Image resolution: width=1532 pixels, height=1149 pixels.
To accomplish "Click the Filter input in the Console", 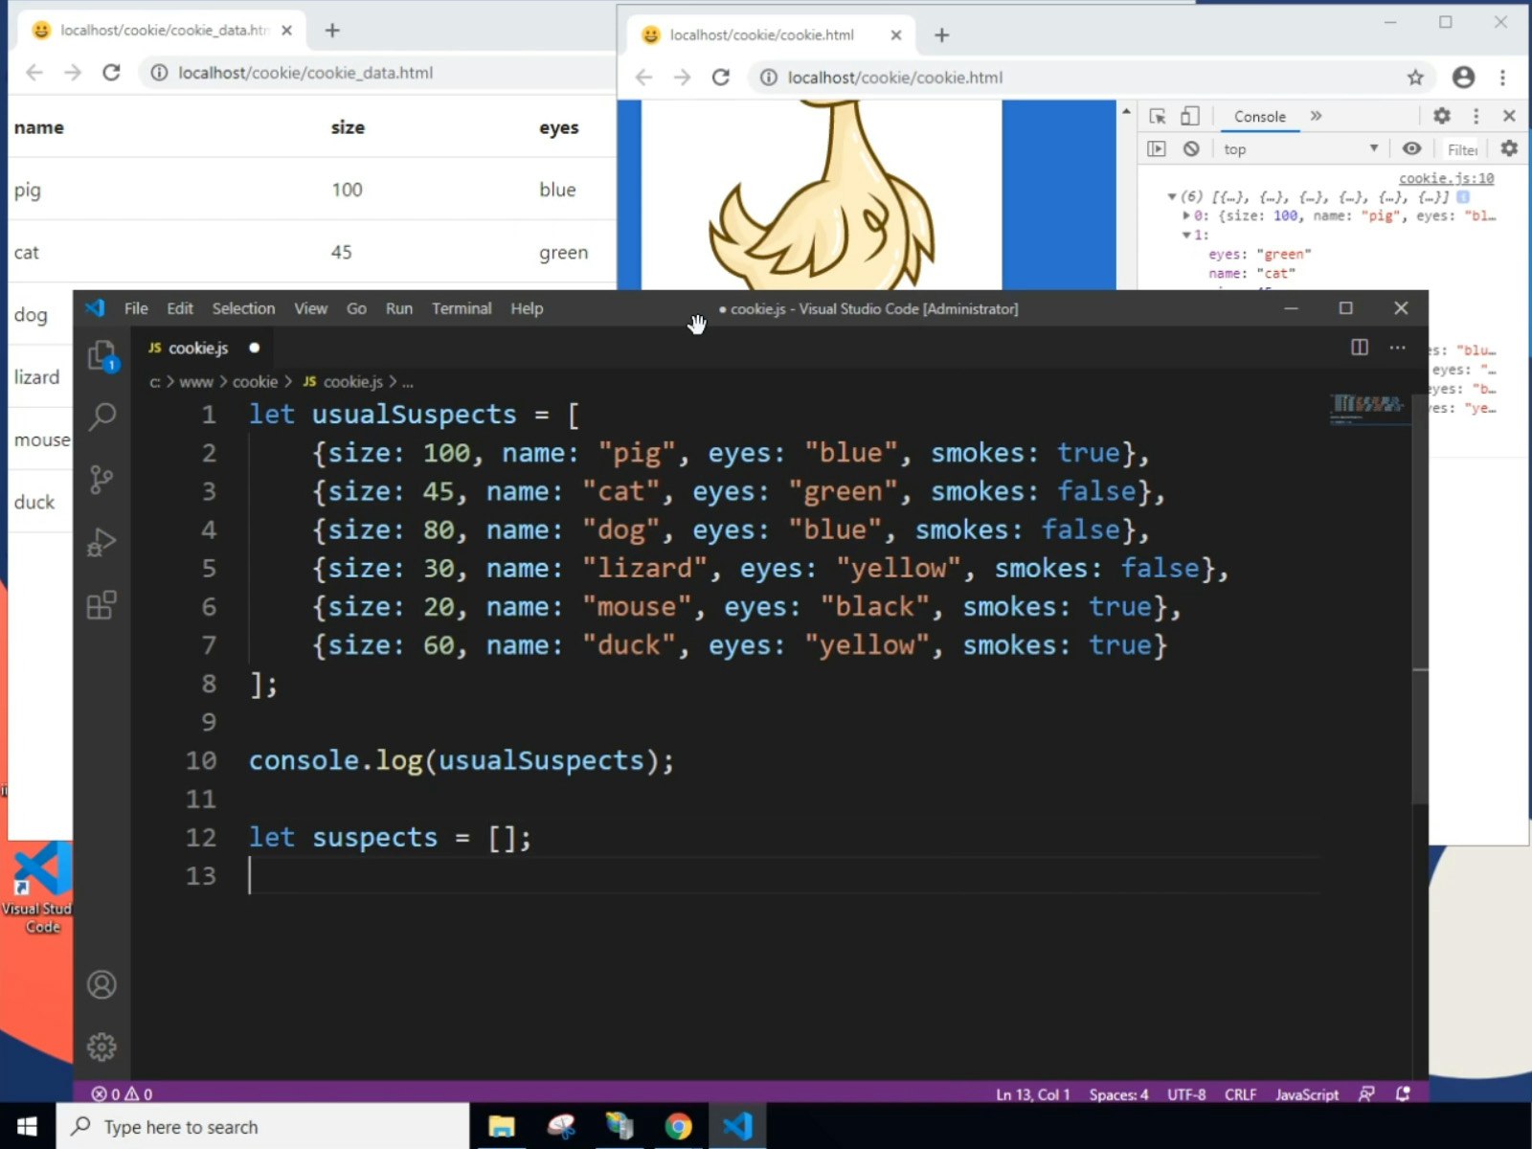I will coord(1463,148).
